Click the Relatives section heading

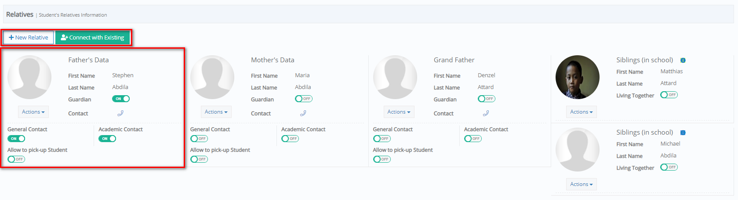click(x=20, y=14)
